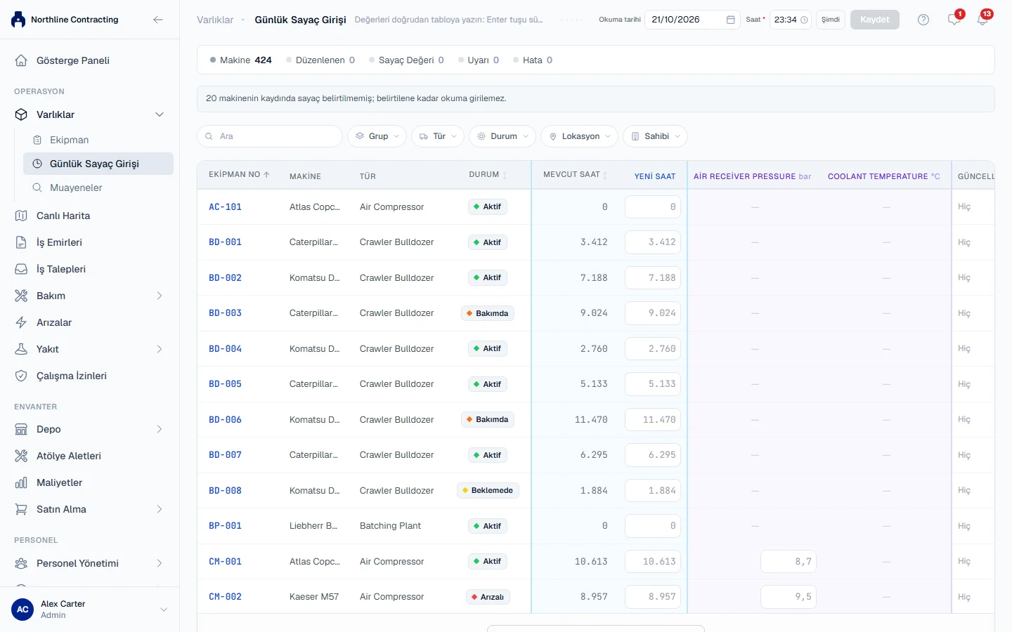The height and width of the screenshot is (632, 1012).
Task: Open the Ekipman menu item
Action: coord(98,140)
